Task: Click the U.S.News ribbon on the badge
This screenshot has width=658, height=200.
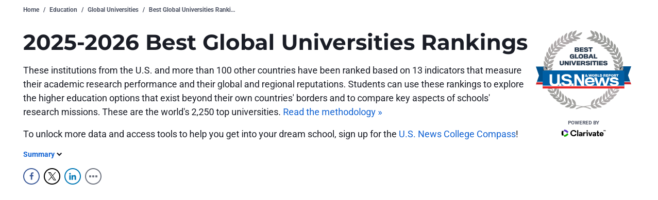Action: point(583,79)
